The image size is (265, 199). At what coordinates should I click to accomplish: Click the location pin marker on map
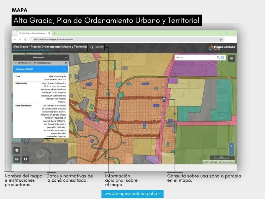click(164, 99)
